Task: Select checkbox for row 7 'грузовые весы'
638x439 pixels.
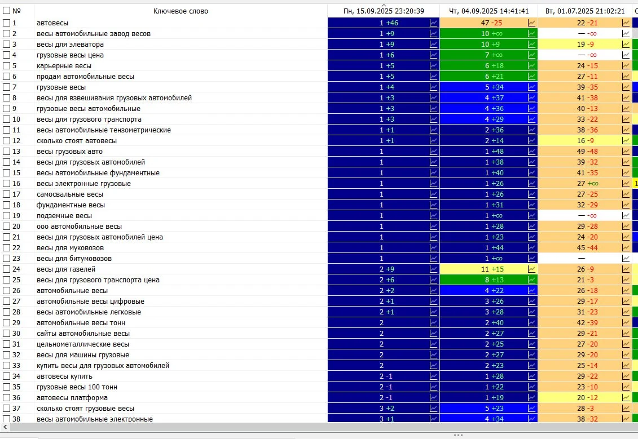Action: [7, 87]
